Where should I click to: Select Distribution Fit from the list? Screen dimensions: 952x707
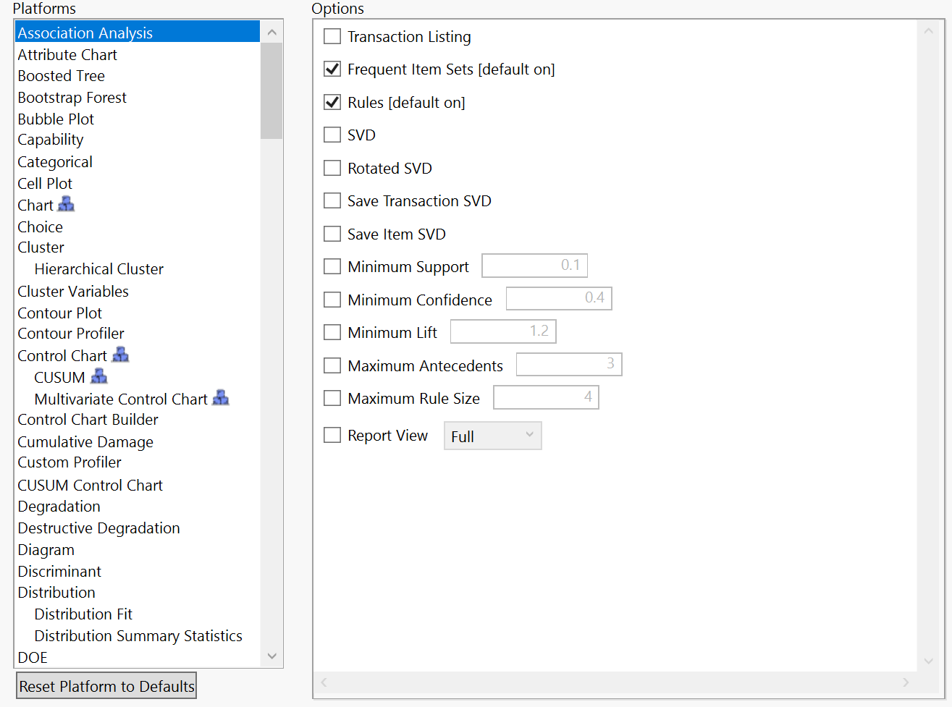pos(83,614)
